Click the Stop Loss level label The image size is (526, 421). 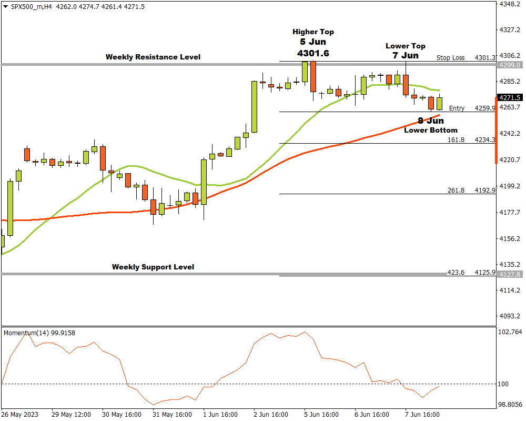450,58
